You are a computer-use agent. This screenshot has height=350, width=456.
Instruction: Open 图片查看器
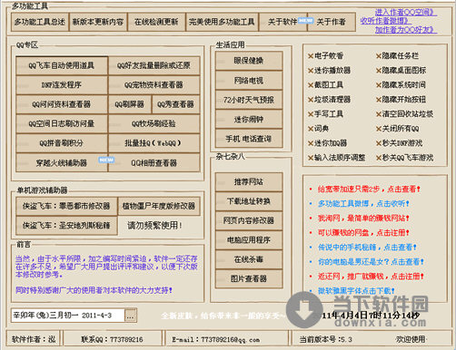pyautogui.click(x=249, y=278)
